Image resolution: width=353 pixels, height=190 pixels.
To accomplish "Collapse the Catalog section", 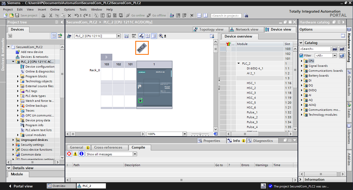I will 301,43.
